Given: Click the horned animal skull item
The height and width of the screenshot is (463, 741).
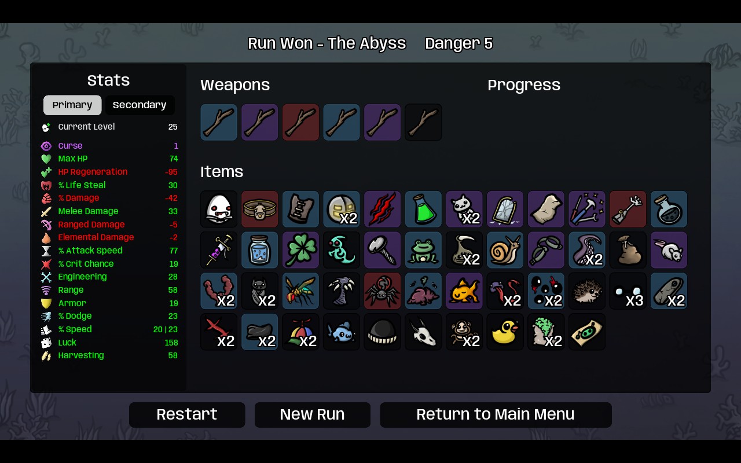Looking at the screenshot, I should coord(423,332).
